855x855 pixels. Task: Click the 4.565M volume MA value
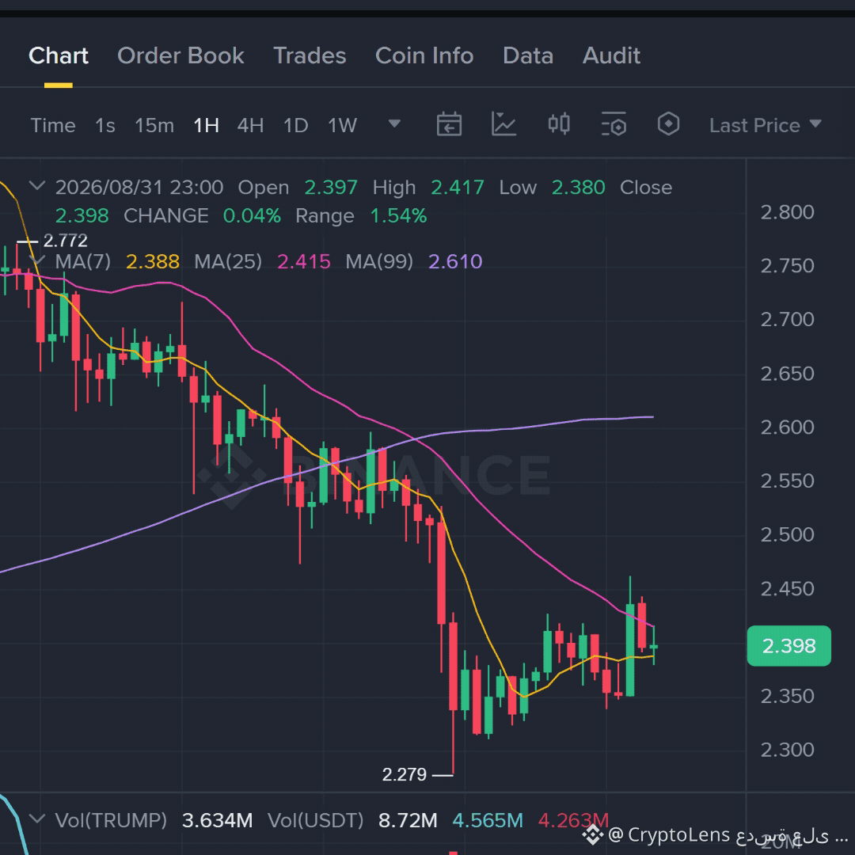click(488, 820)
